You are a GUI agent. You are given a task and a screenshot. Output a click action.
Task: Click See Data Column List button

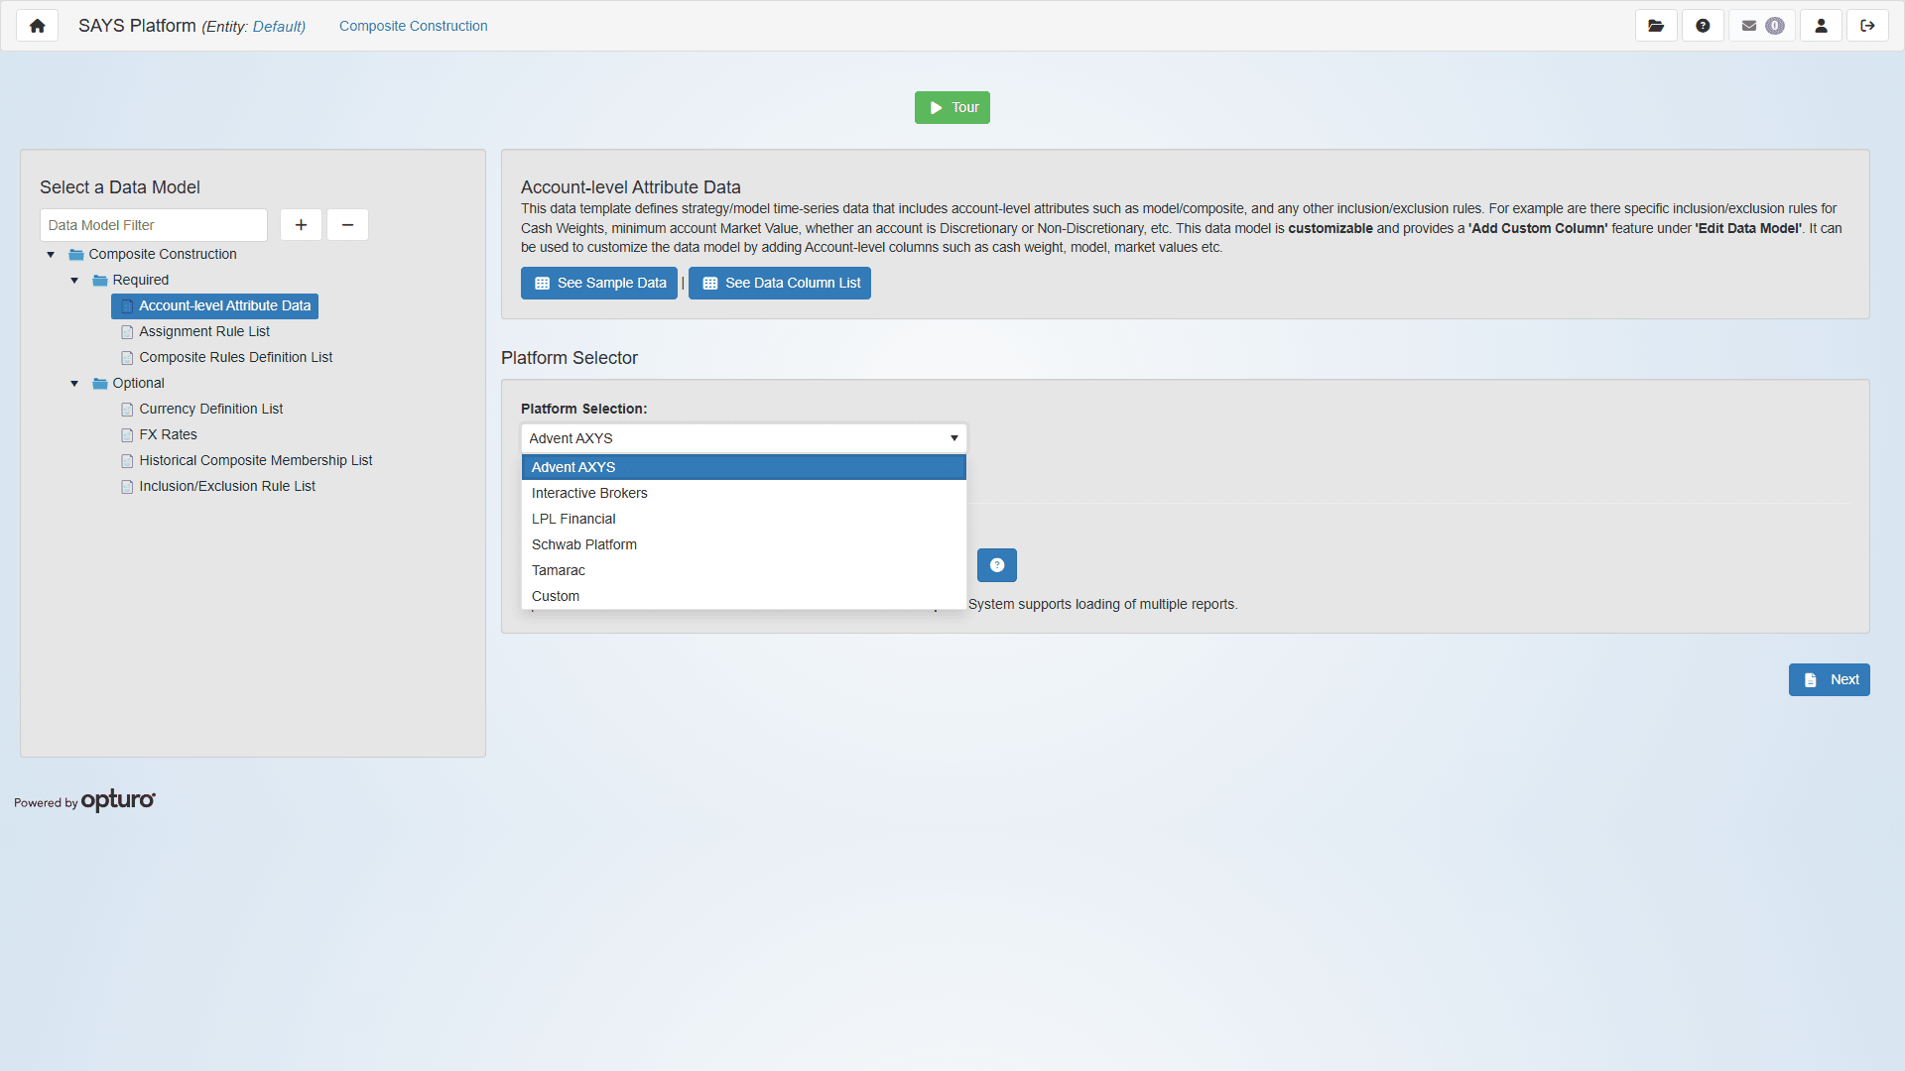pyautogui.click(x=780, y=283)
